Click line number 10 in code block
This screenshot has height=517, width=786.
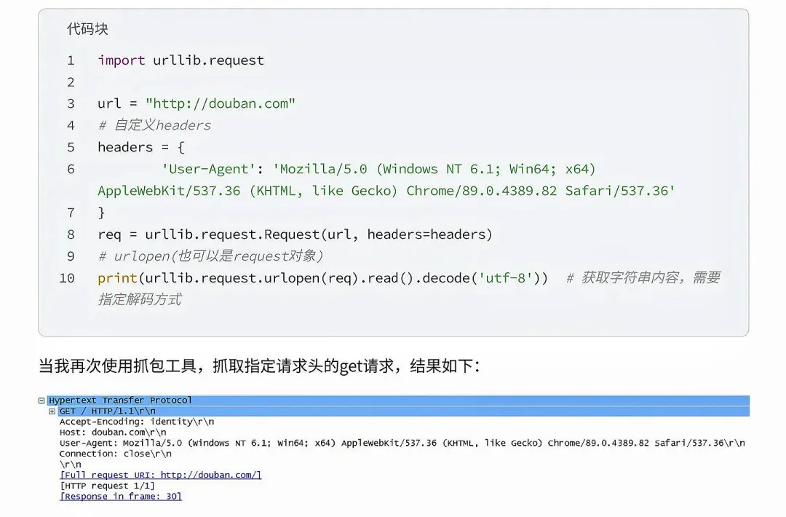tap(67, 278)
